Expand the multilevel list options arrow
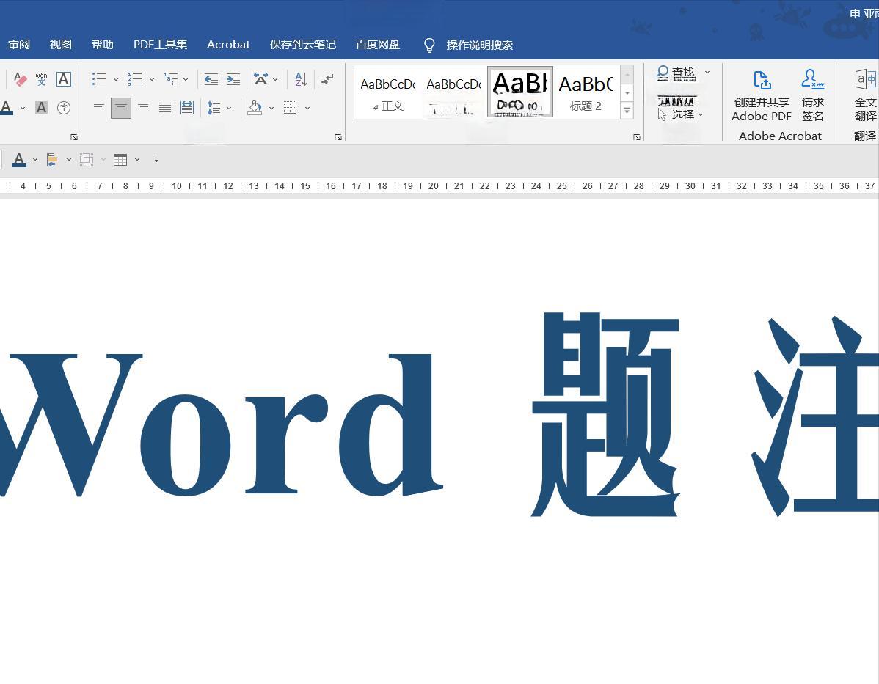The height and width of the screenshot is (684, 879). (x=186, y=80)
